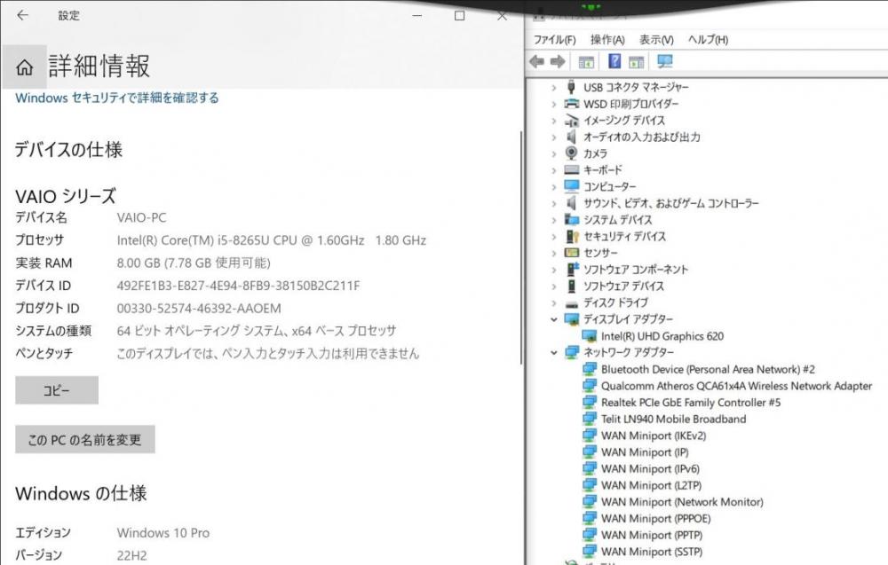The image size is (888, 565).
Task: Click product ID 00330-52574-46392-AAOEM
Action: 199,309
